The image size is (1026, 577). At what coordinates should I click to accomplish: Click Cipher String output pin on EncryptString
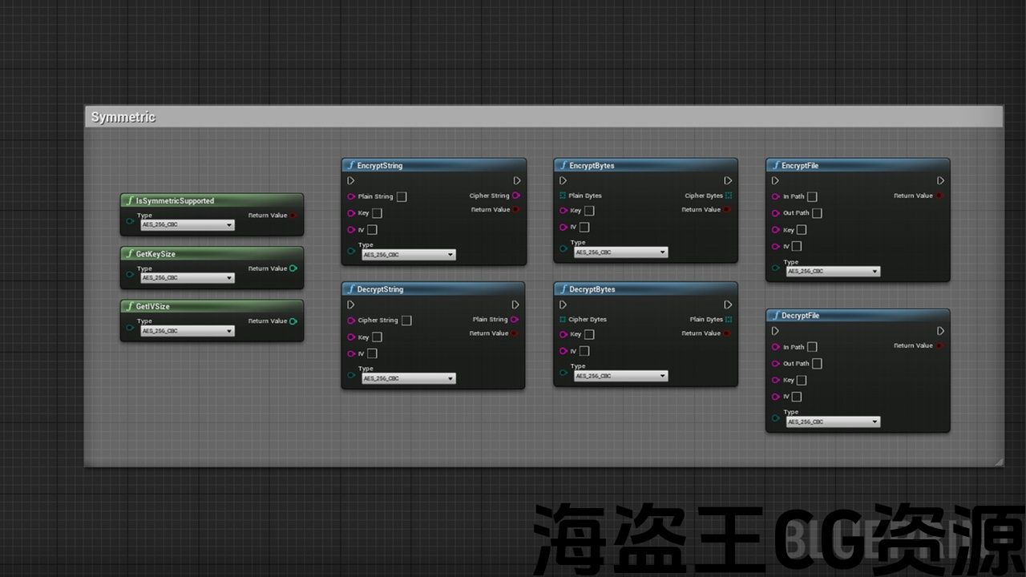point(515,196)
